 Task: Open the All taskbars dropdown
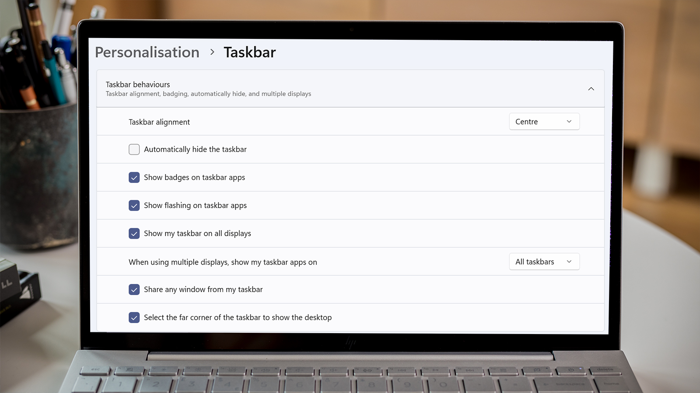(544, 262)
